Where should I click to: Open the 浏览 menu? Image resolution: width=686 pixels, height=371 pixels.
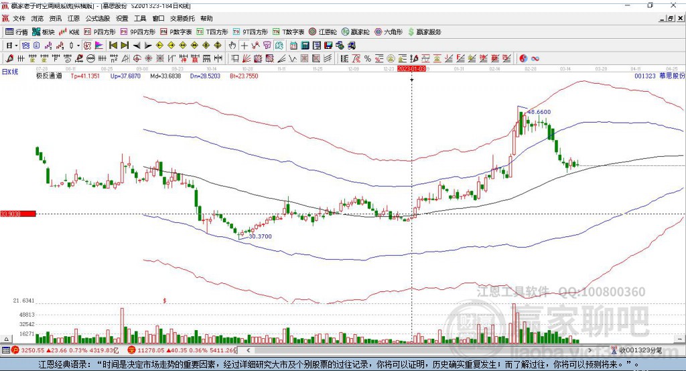point(38,18)
